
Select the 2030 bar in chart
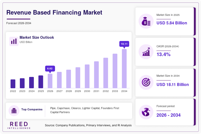point(87,76)
